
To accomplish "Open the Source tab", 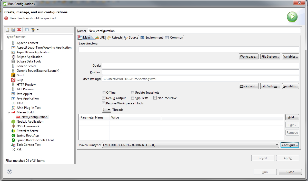I will pyautogui.click(x=131, y=38).
